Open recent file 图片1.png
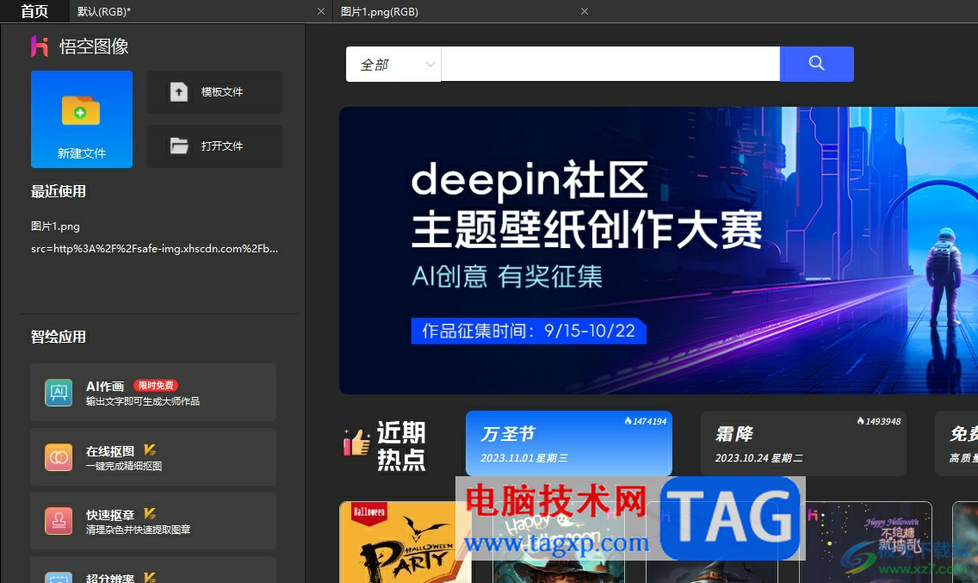The image size is (978, 583). [x=55, y=226]
